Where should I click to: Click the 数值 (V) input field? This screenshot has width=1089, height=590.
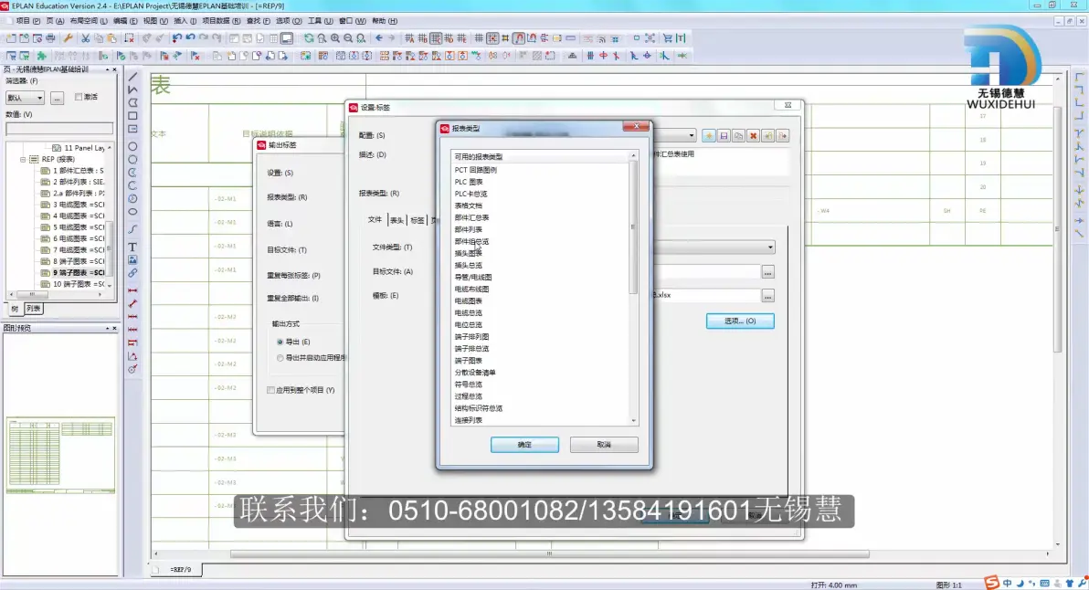[59, 129]
